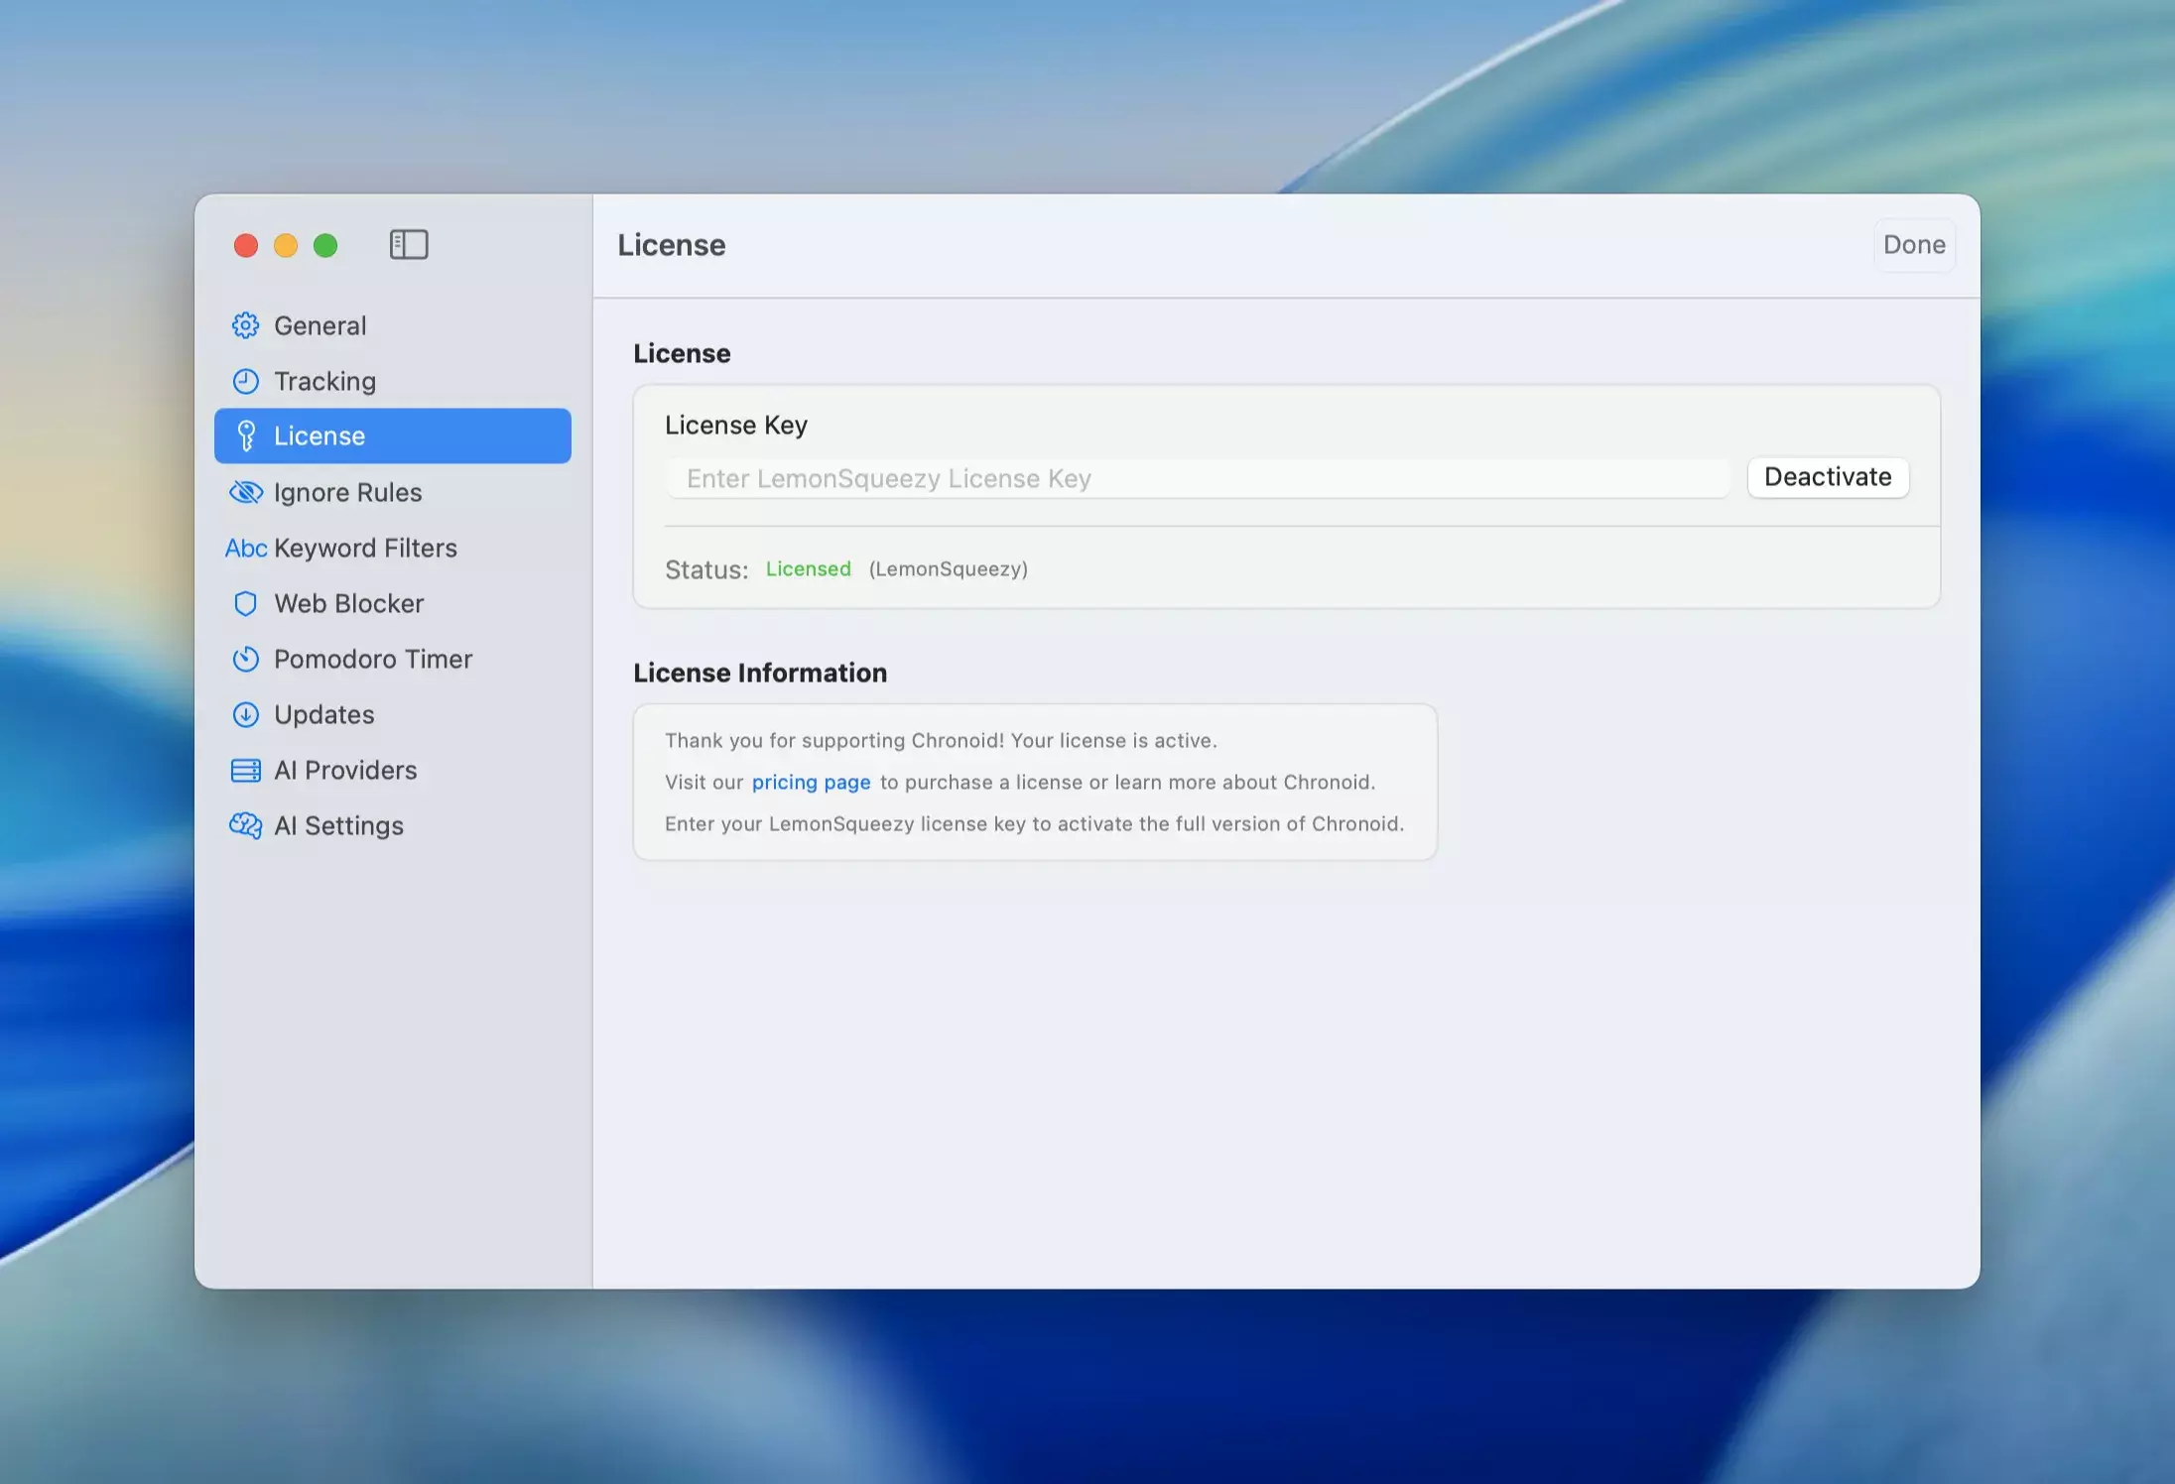2175x1484 pixels.
Task: Click the Tracking clock icon
Action: [x=245, y=381]
